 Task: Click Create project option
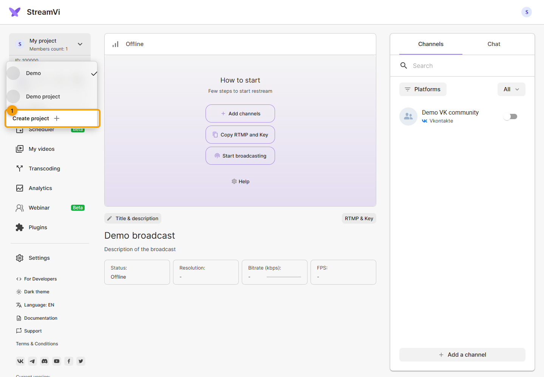click(53, 118)
